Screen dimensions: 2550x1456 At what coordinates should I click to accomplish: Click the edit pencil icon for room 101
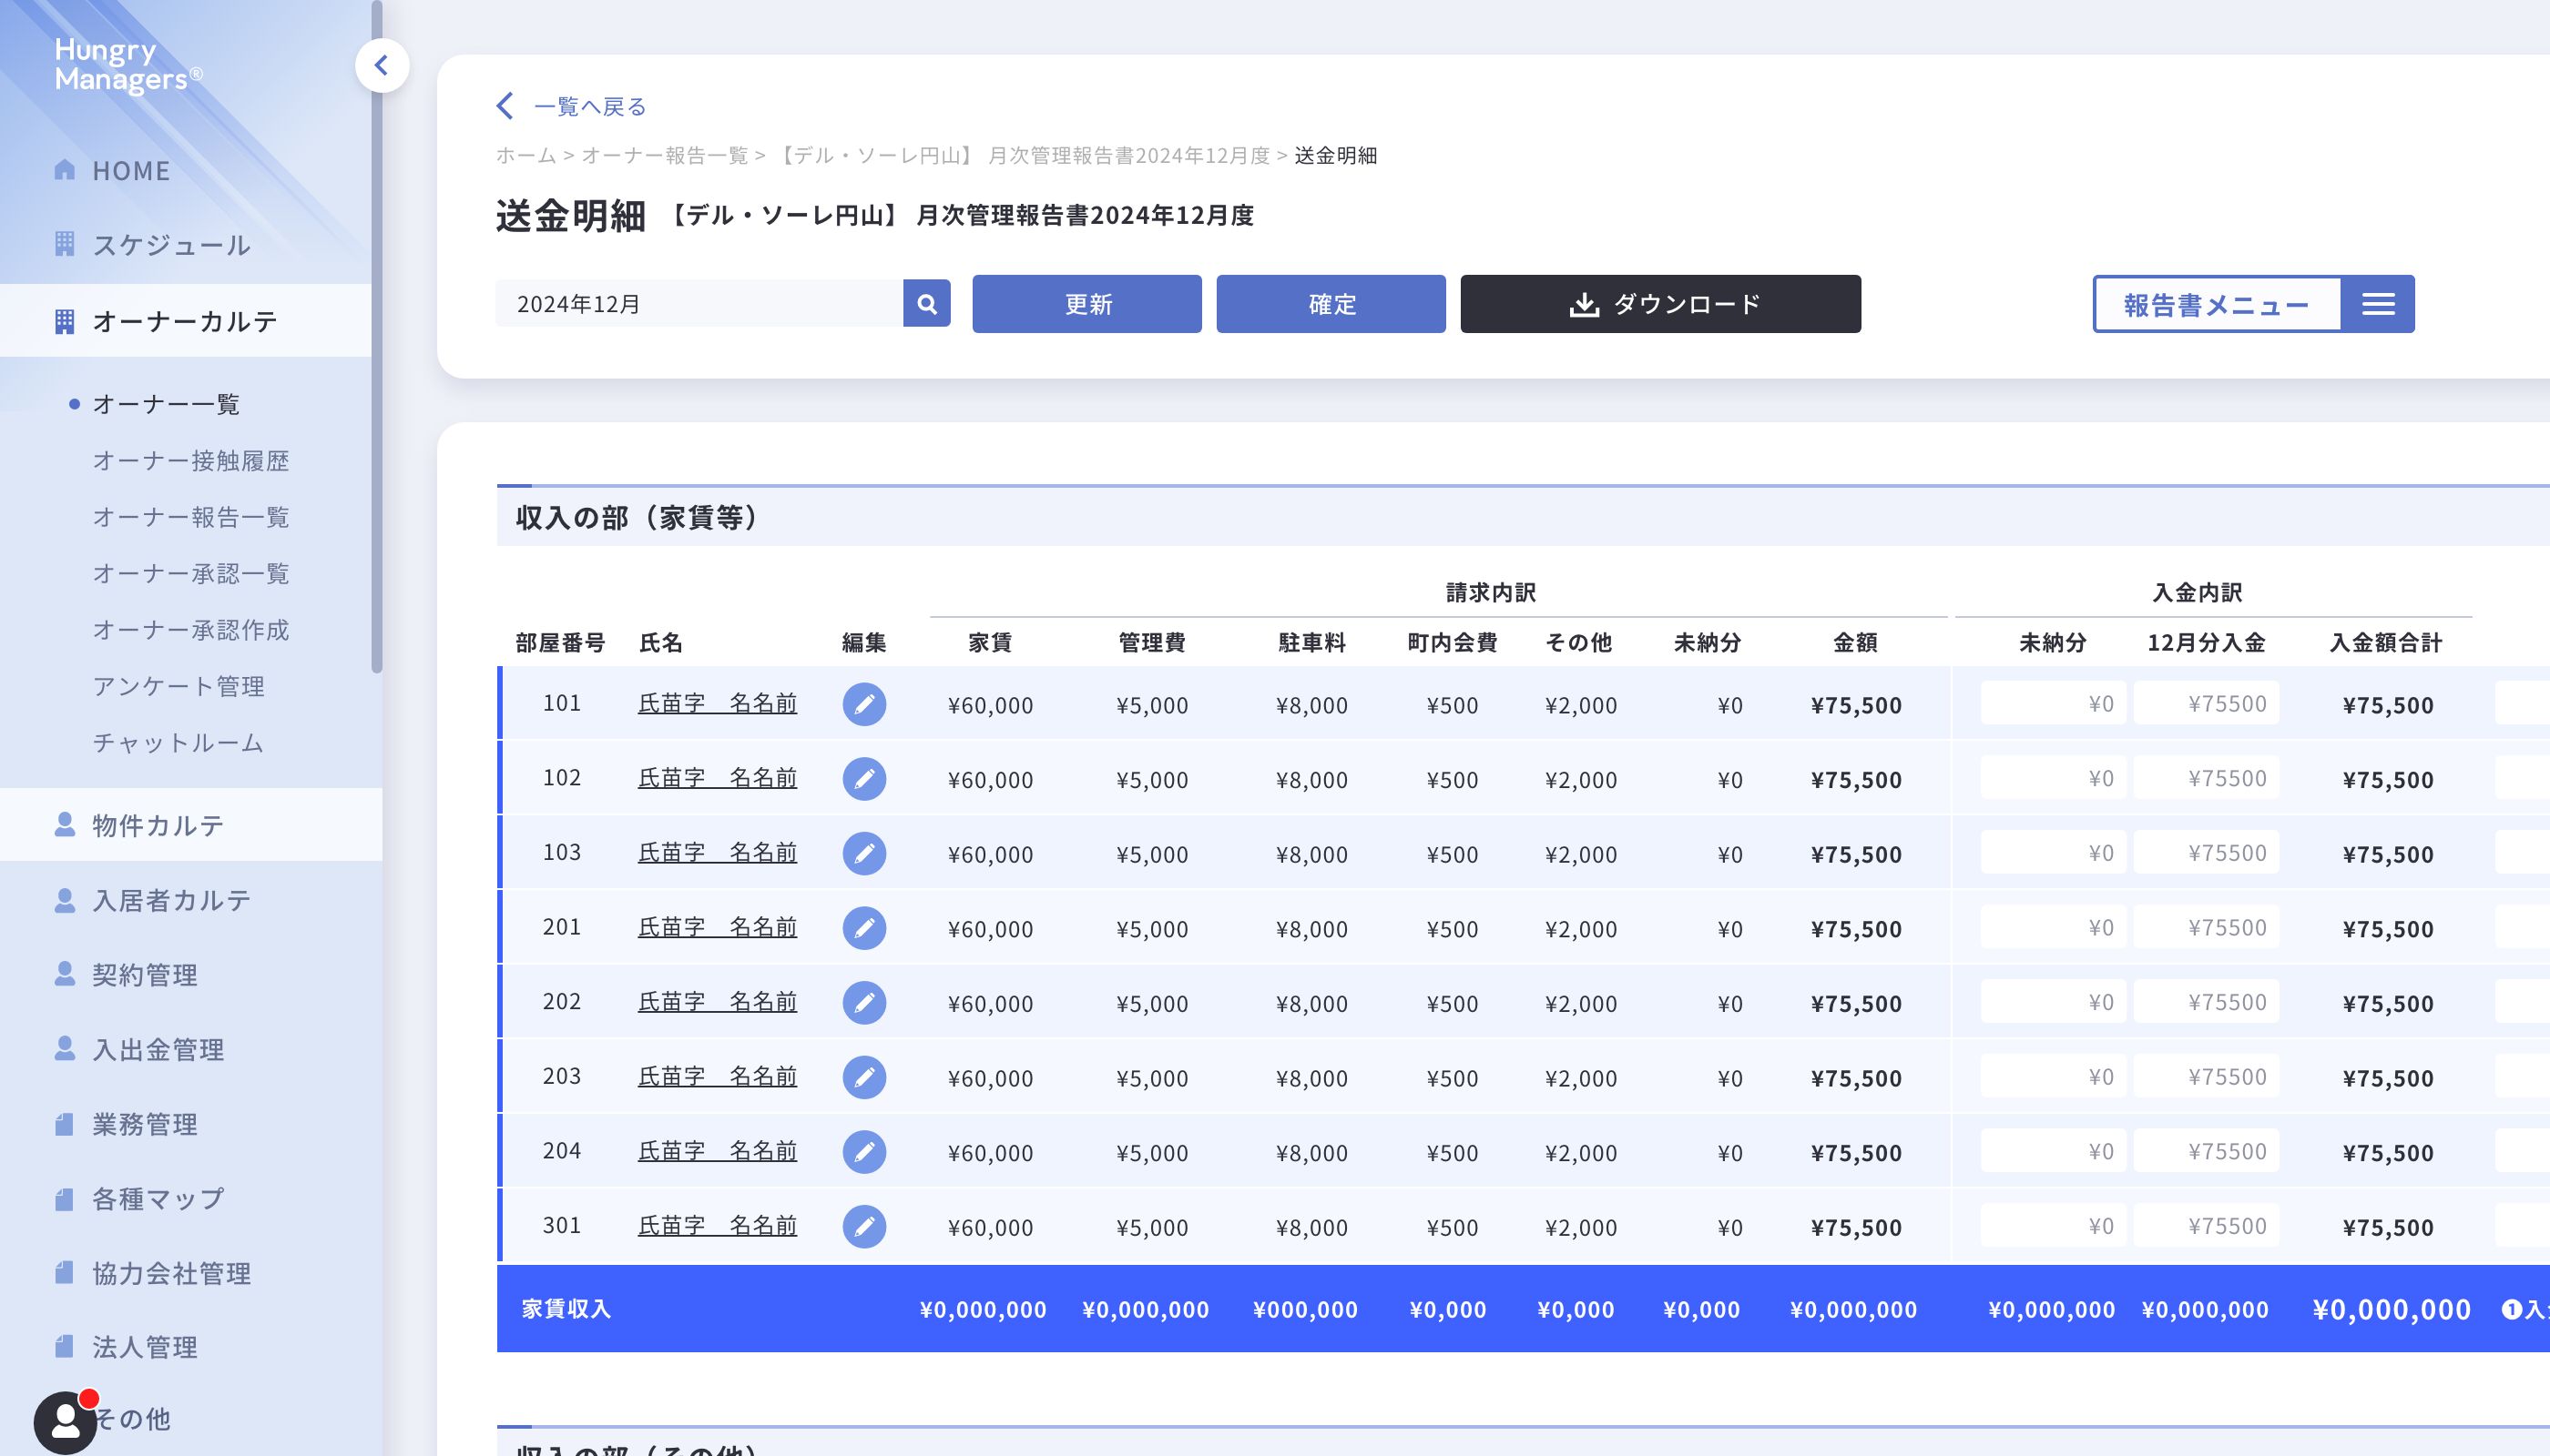coord(863,704)
